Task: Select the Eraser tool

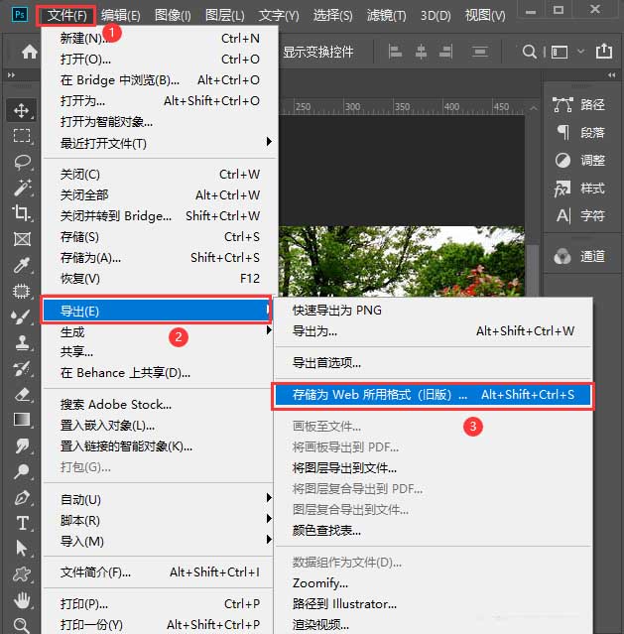Action: coord(21,394)
